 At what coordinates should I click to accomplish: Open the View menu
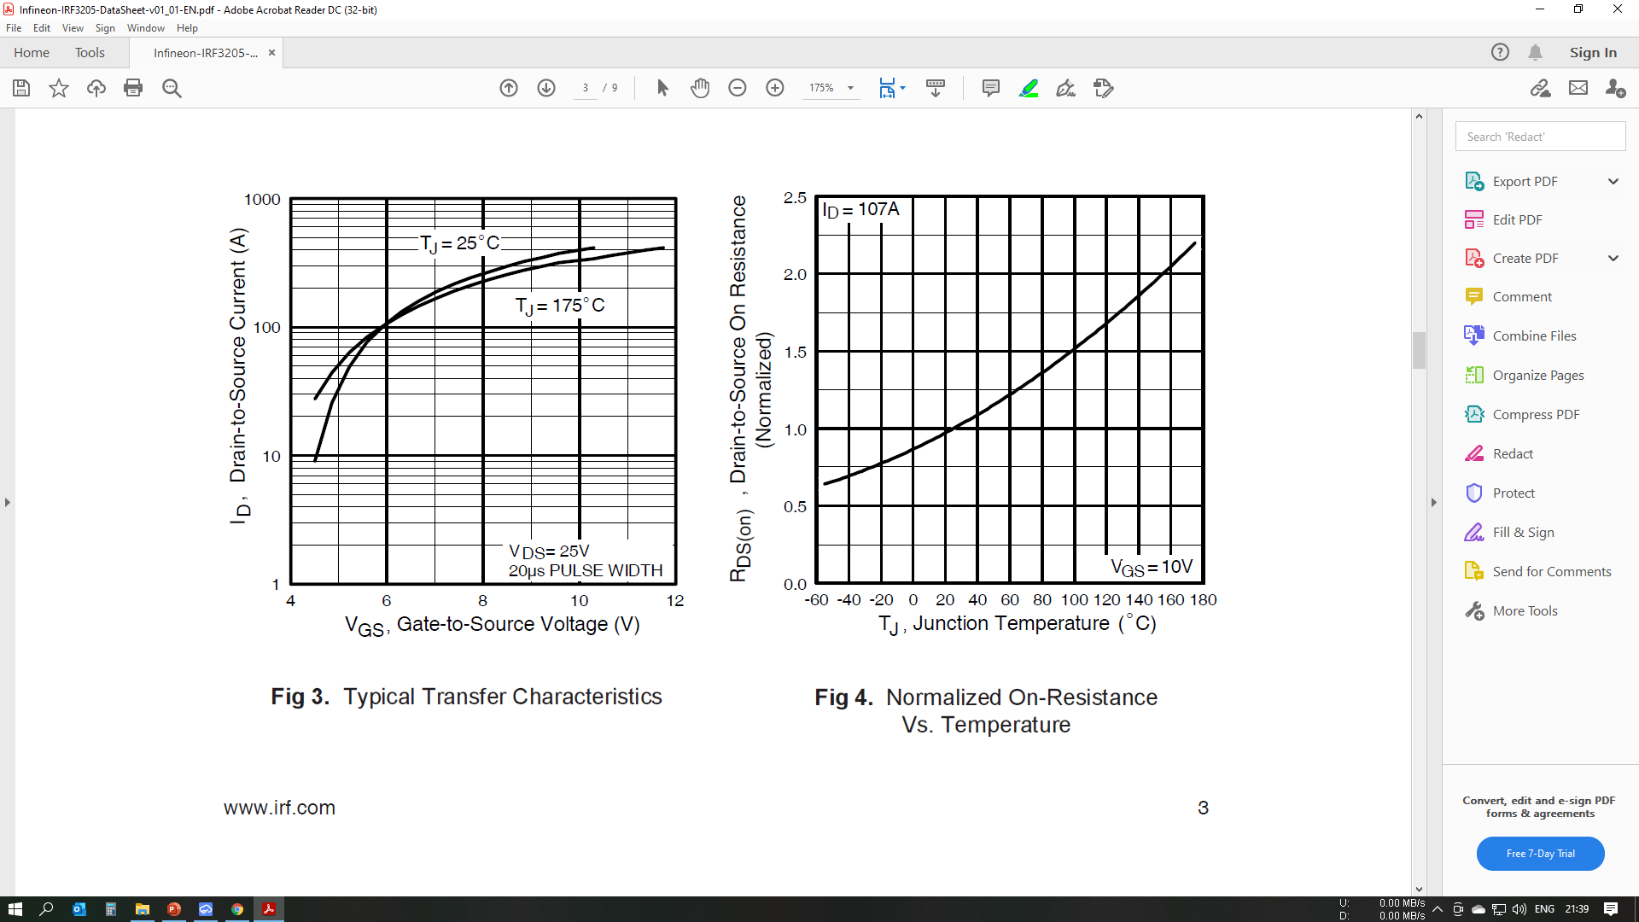(73, 28)
